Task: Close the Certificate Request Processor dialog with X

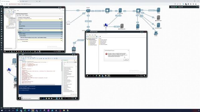Action: tap(128, 50)
